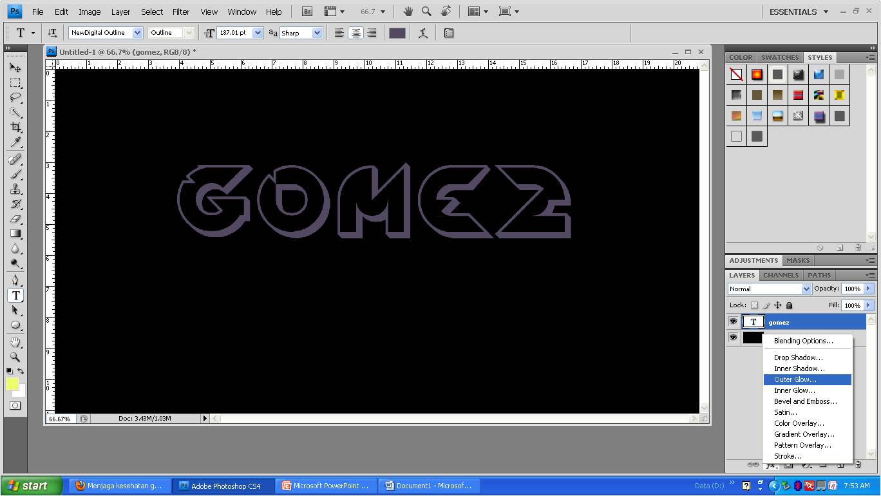Image resolution: width=881 pixels, height=496 pixels.
Task: Click the yellow foreground color swatch
Action: 12,384
